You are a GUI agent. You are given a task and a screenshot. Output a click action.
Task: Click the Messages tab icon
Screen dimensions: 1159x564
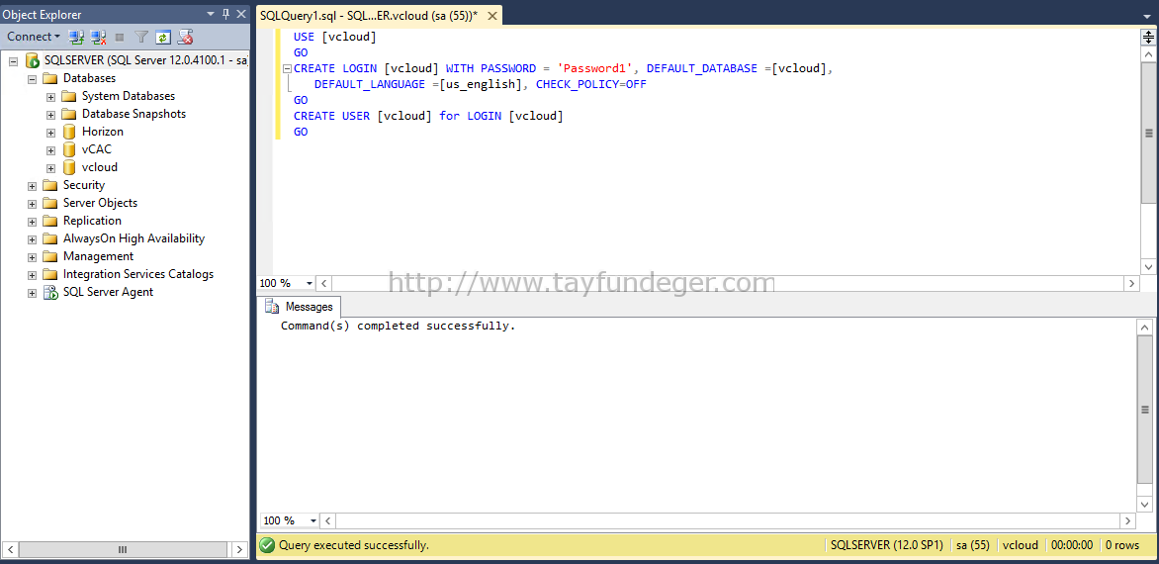(x=273, y=307)
